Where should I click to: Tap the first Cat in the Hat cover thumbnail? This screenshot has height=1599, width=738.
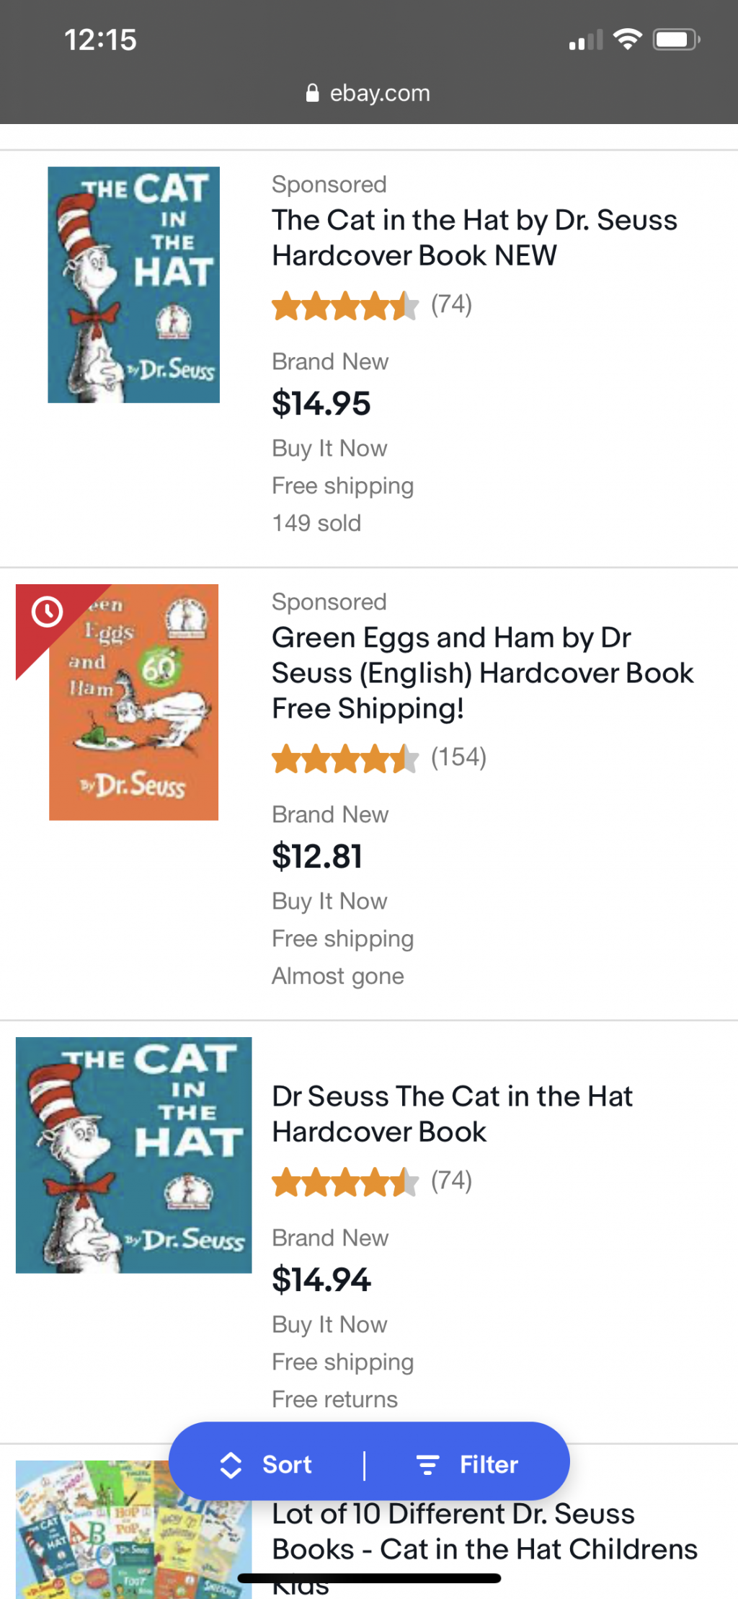[134, 285]
